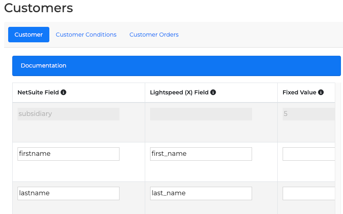
Task: Click the Fixed Value field containing 5
Action: 309,114
